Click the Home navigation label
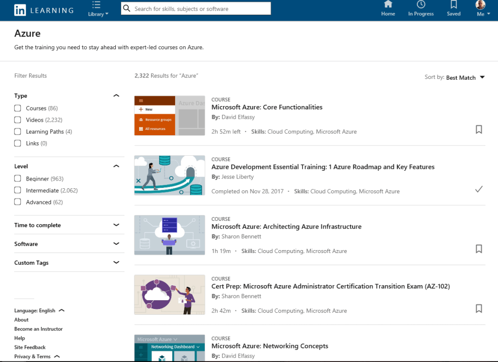Image resolution: width=498 pixels, height=362 pixels. click(x=388, y=14)
